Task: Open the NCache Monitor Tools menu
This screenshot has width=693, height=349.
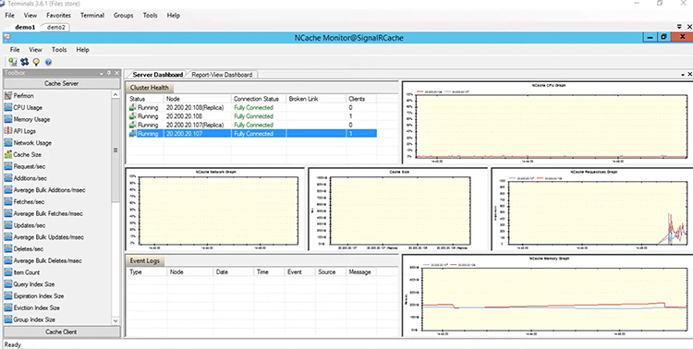Action: coord(59,50)
